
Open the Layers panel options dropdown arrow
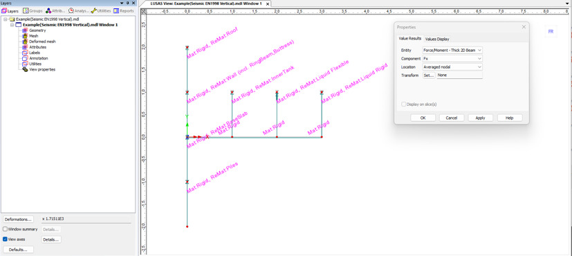click(x=122, y=3)
